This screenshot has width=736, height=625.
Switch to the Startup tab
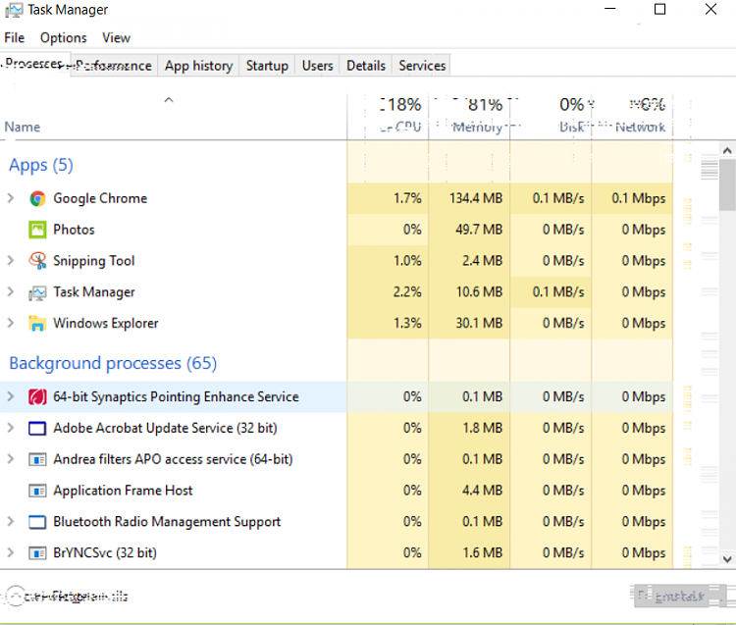click(267, 66)
